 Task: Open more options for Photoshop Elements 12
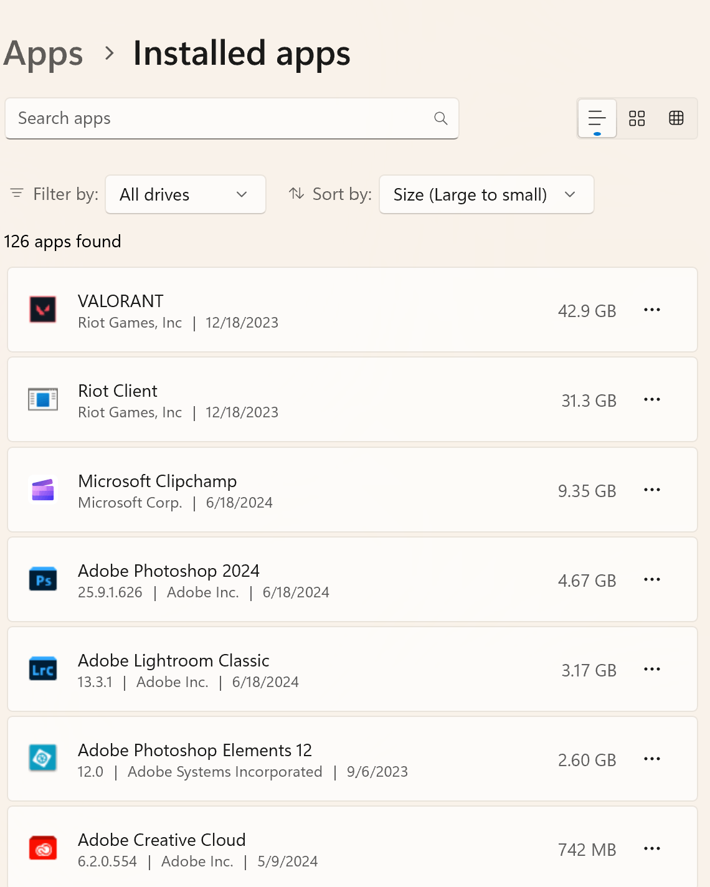(652, 759)
